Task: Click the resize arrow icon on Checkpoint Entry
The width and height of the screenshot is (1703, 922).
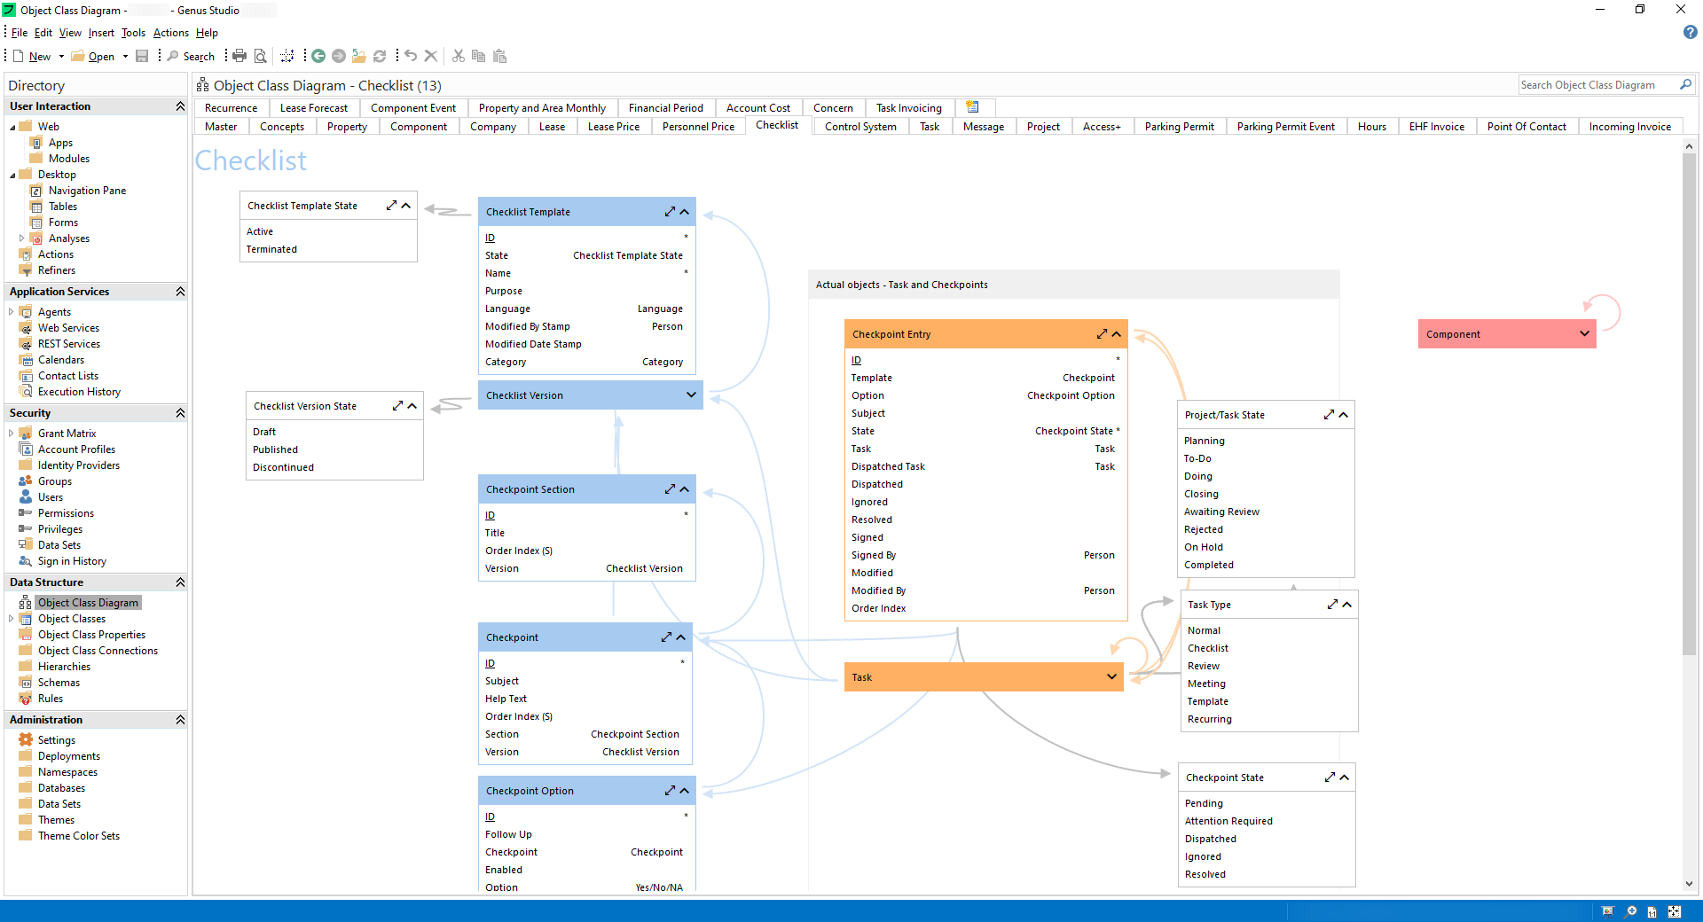Action: pos(1102,334)
